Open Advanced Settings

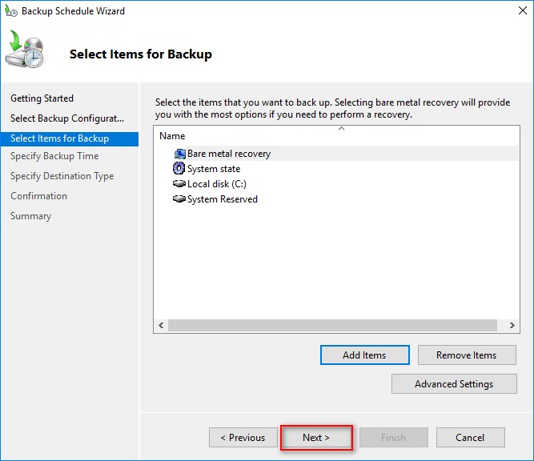pos(454,384)
